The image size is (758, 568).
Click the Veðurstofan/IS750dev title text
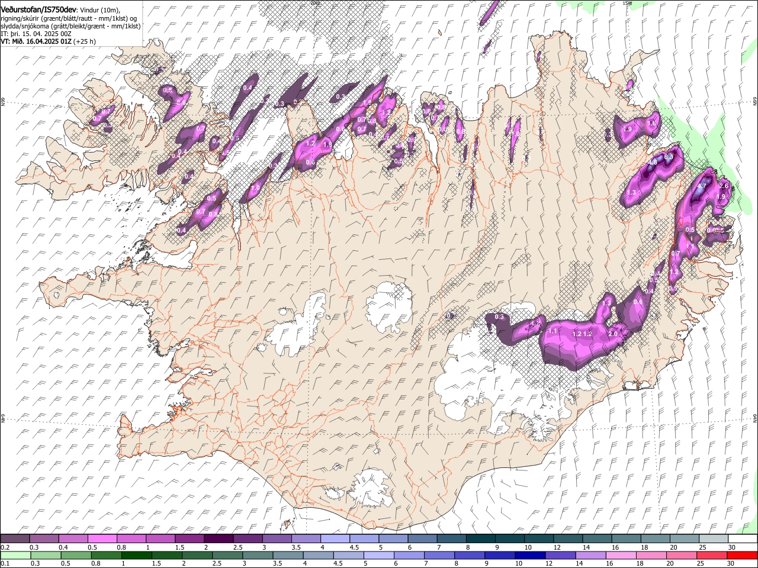[x=38, y=9]
